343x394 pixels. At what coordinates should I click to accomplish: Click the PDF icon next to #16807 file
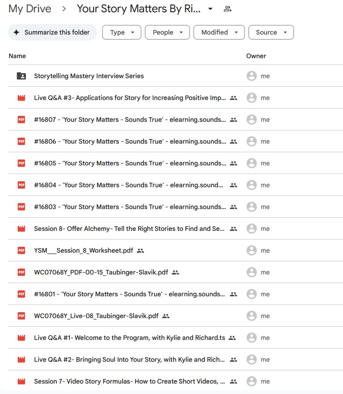tap(21, 120)
